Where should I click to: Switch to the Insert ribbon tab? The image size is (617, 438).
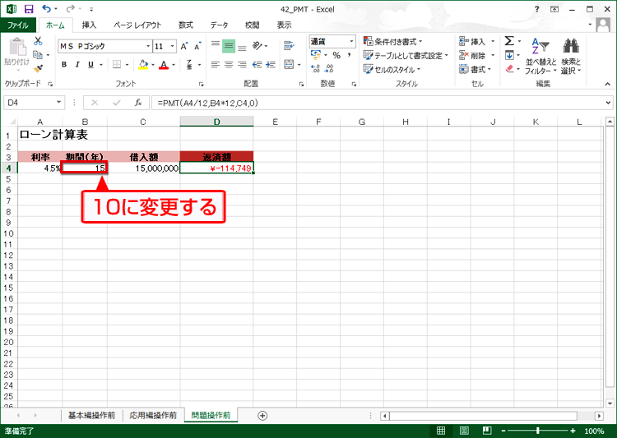(x=89, y=25)
